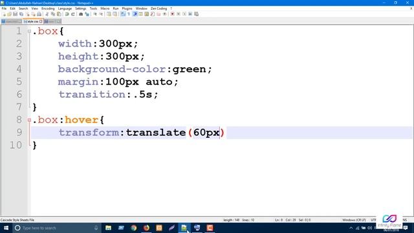Toggle Indent Guide toolbar button
This screenshot has width=414, height=233.
coord(135,14)
